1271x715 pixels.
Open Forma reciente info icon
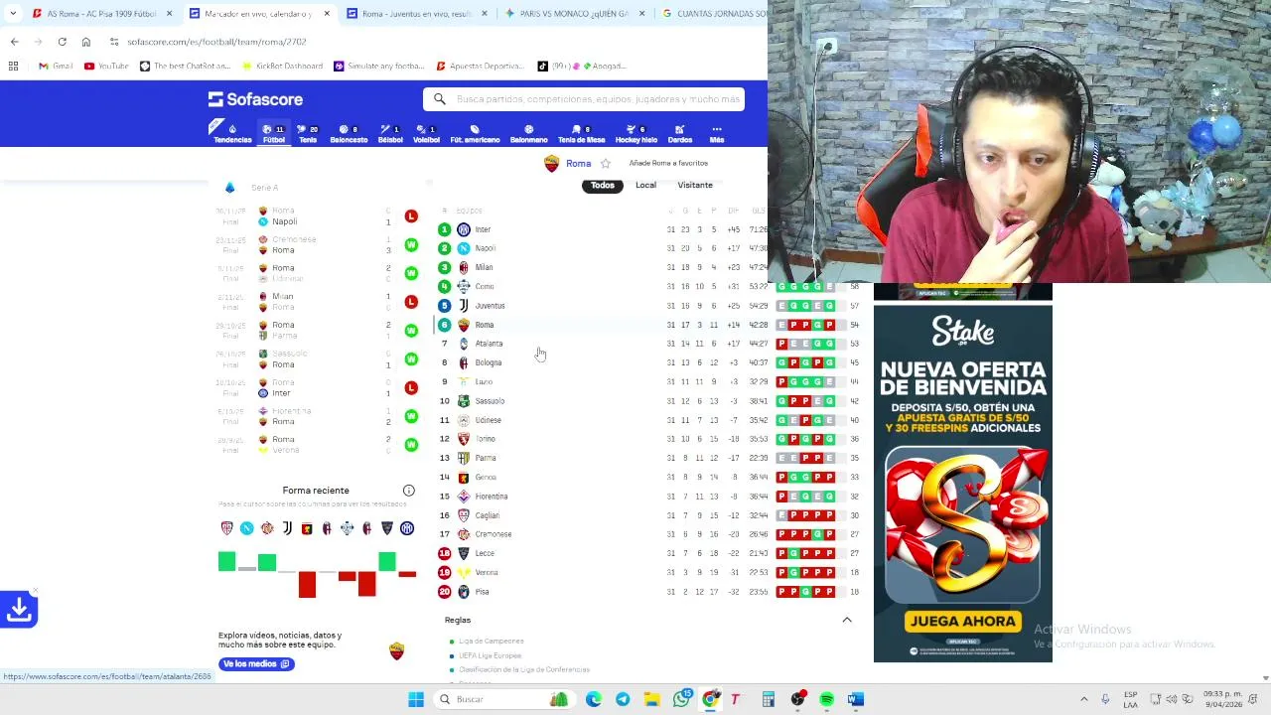point(408,491)
